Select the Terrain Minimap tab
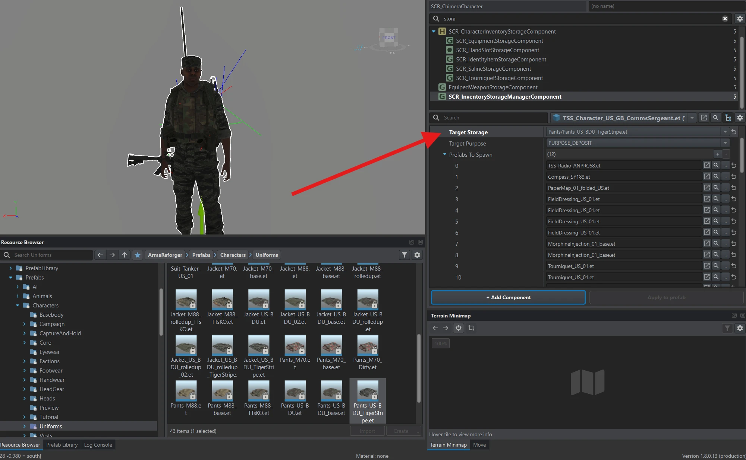Image resolution: width=746 pixels, height=460 pixels. pyautogui.click(x=448, y=445)
